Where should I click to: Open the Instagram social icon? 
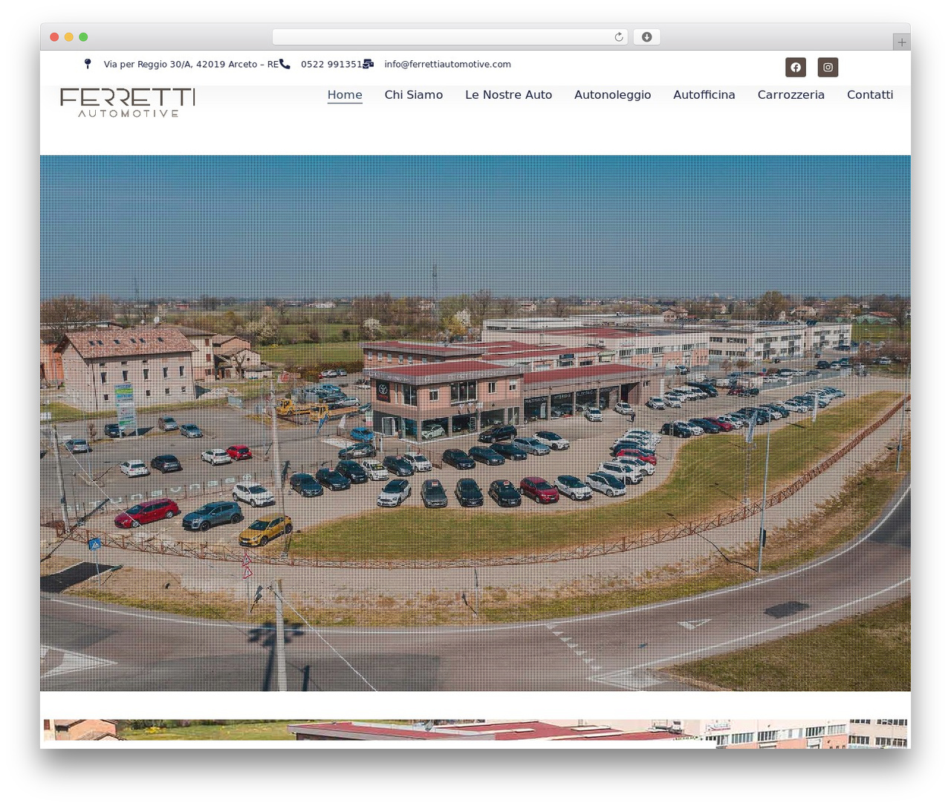(x=828, y=67)
